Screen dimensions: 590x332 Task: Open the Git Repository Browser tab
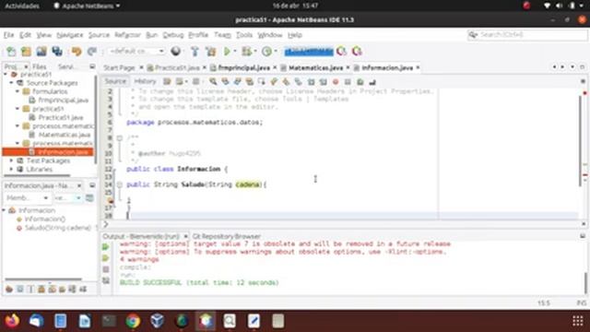click(x=227, y=236)
